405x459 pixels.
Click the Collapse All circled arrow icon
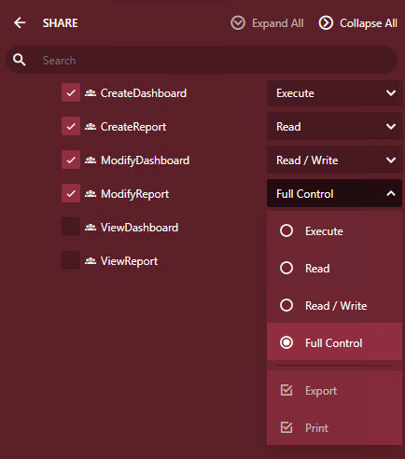(x=326, y=23)
